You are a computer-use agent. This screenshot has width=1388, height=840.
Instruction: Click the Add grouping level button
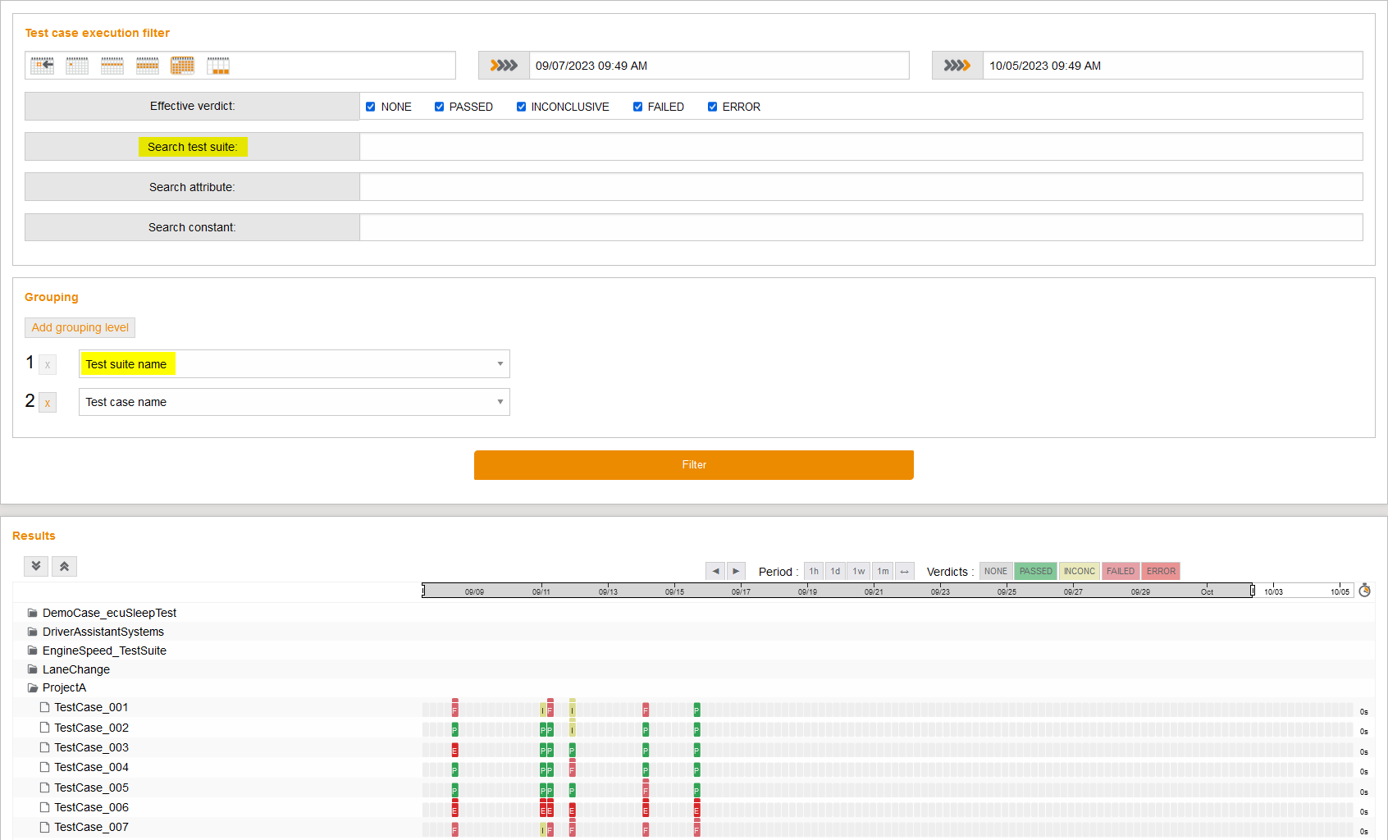coord(80,327)
